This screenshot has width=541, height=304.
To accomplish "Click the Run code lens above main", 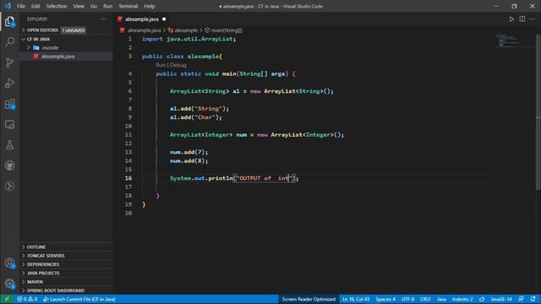I will pyautogui.click(x=161, y=65).
